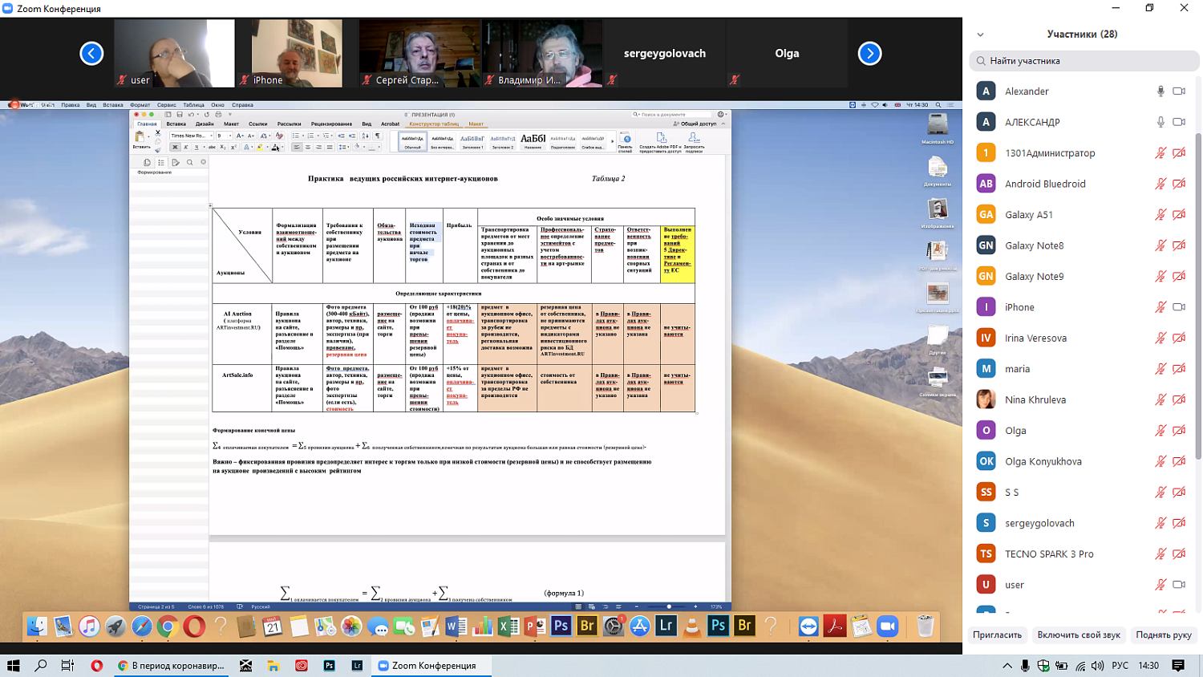Click microphone icon next to АЛЕКСАНДР

1160,122
